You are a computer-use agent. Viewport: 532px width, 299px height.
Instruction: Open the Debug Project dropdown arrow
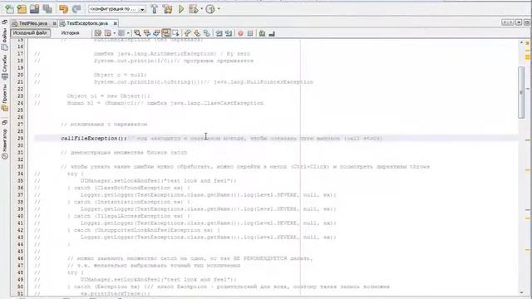coord(201,9)
